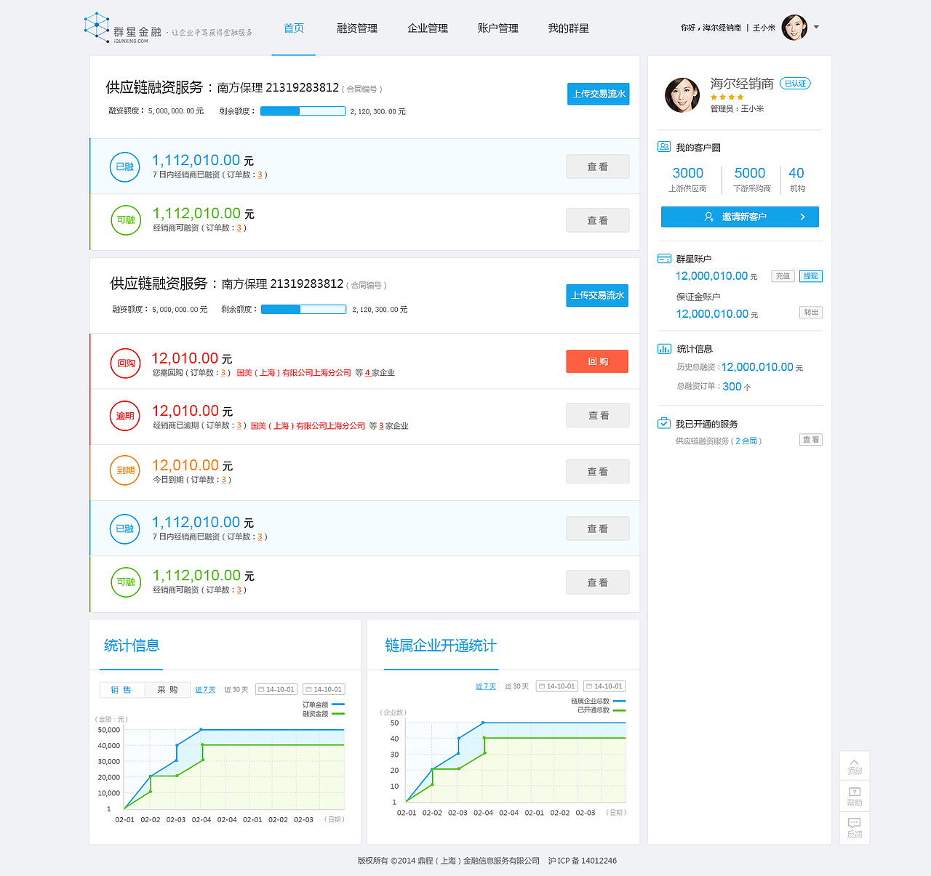Switch to the 融资管理 navigation tab

pos(356,28)
